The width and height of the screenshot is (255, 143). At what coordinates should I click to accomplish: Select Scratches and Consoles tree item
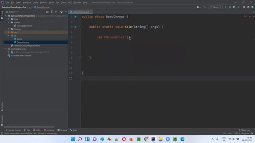point(21,56)
